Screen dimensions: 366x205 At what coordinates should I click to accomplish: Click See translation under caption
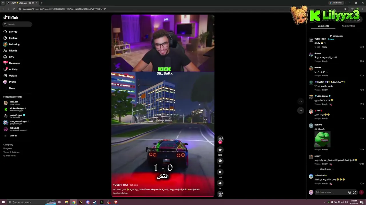(x=120, y=193)
